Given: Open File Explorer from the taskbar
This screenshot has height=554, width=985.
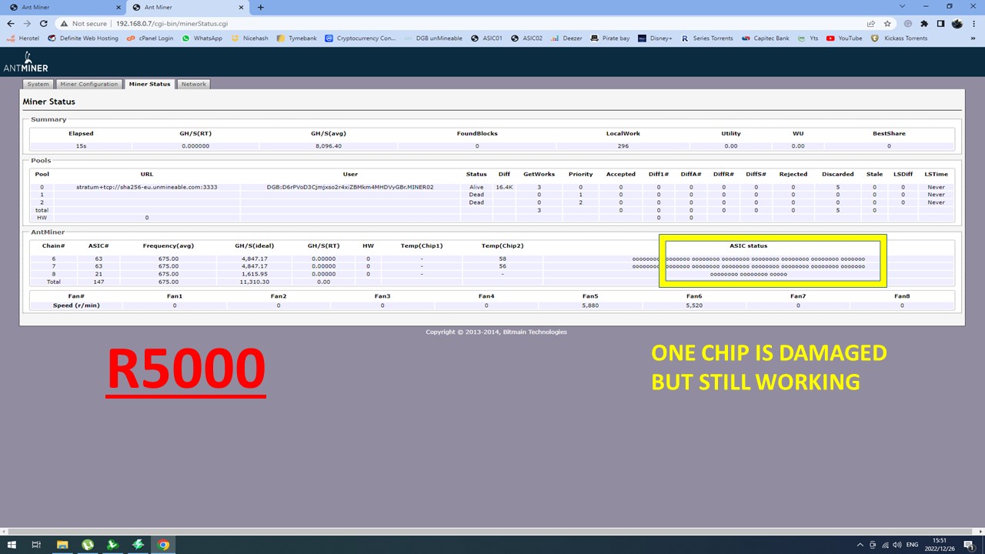Looking at the screenshot, I should pos(62,545).
